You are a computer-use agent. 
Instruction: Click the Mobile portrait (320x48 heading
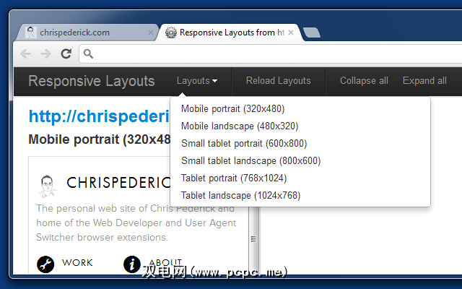[x=100, y=139]
